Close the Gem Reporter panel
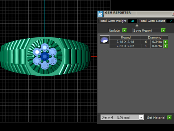This screenshot has height=131, width=174. [x=173, y=14]
